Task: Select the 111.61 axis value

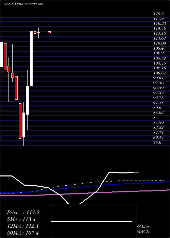Action: coord(160,38)
